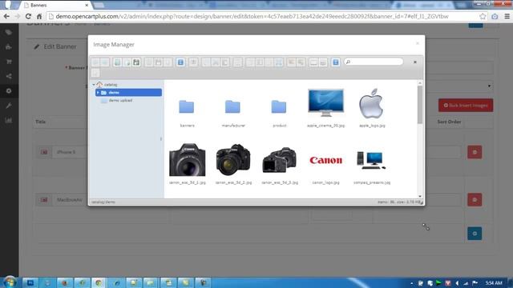Click the Resize image toolbar icon

[x=279, y=62]
